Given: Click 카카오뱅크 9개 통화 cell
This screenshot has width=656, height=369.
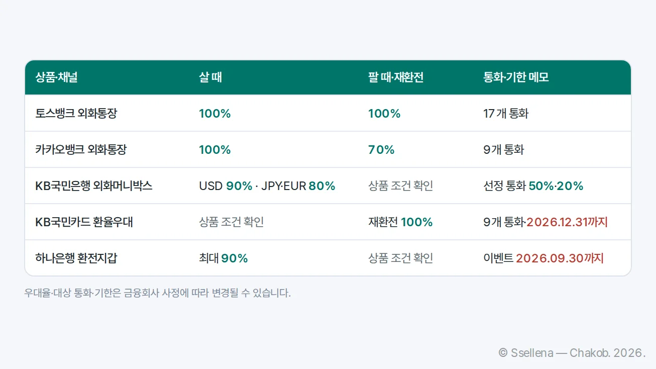Looking at the screenshot, I should click(503, 150).
